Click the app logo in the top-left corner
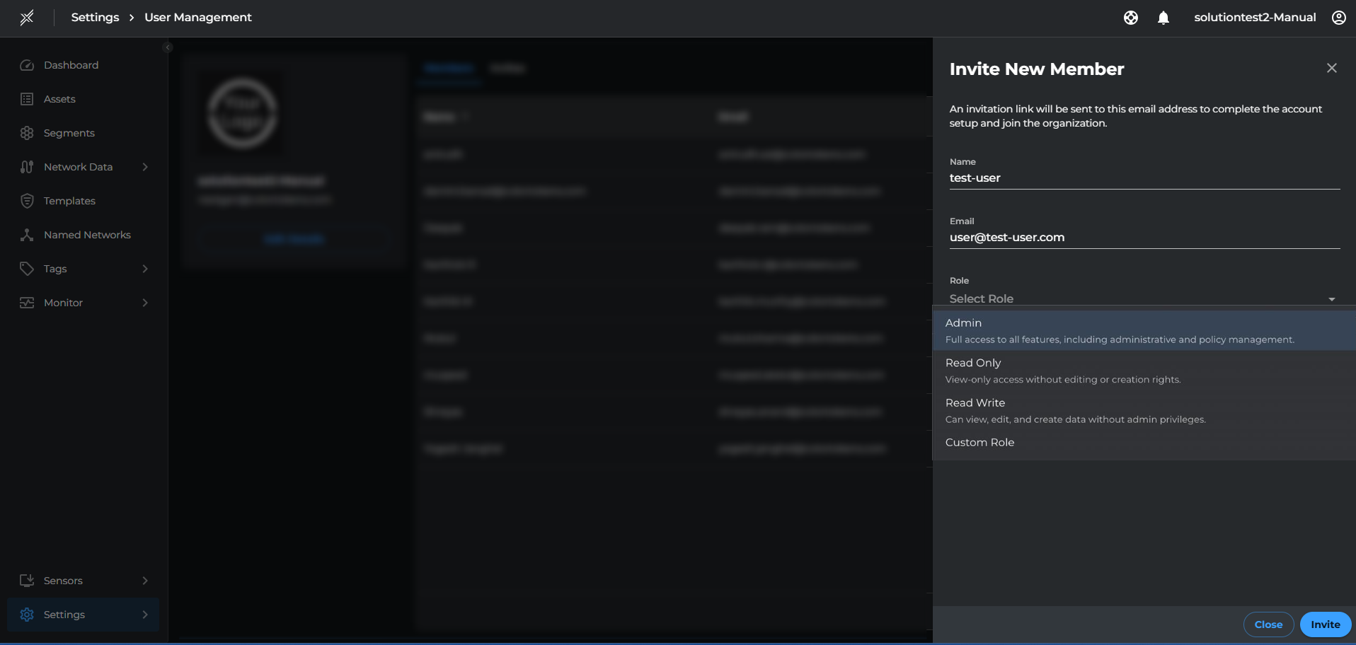The width and height of the screenshot is (1356, 645). pos(28,17)
